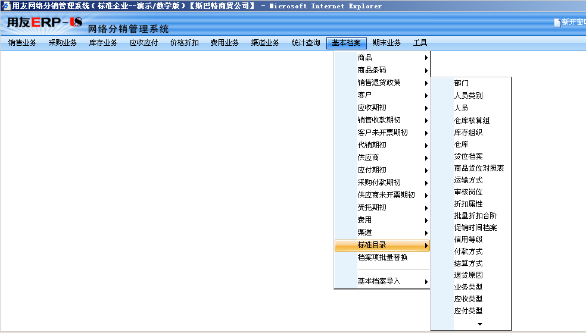Open the 销售业务 menu
The image size is (586, 333).
coord(22,43)
